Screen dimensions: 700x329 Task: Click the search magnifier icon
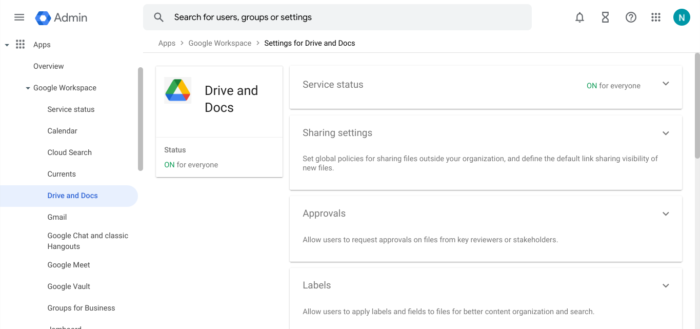click(159, 17)
